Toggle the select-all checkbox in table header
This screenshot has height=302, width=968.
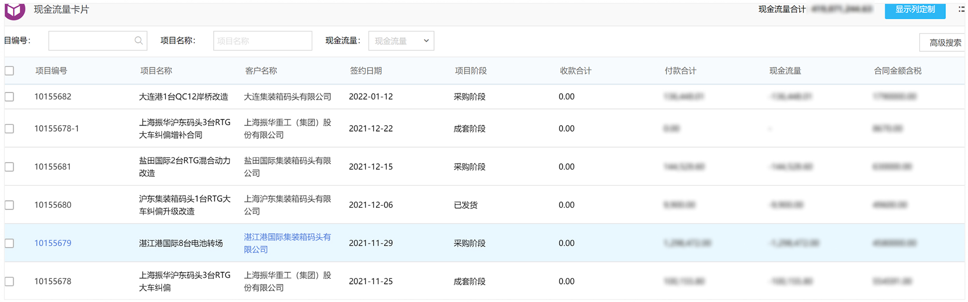coord(9,71)
